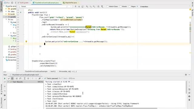Jump to next search occurrence arrow
Viewport: 194px width, 109px height.
coord(79,6)
